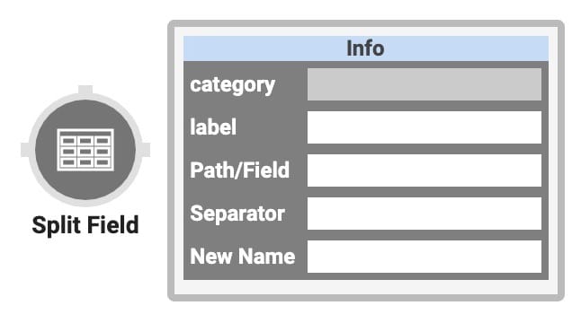Viewport: 581px width, 323px height.
Task: Click the right output port of node
Action: [x=146, y=150]
